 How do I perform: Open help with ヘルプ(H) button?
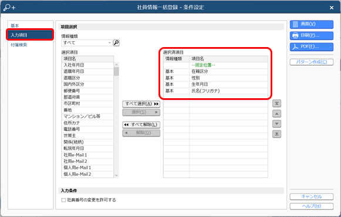[312, 206]
